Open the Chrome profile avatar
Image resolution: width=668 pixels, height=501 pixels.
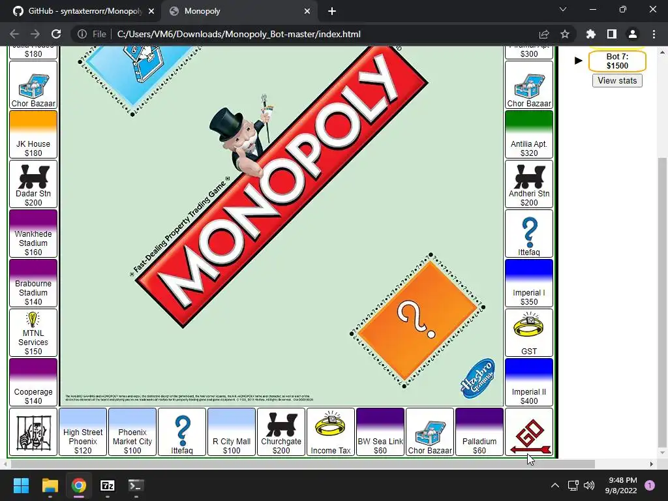[633, 34]
